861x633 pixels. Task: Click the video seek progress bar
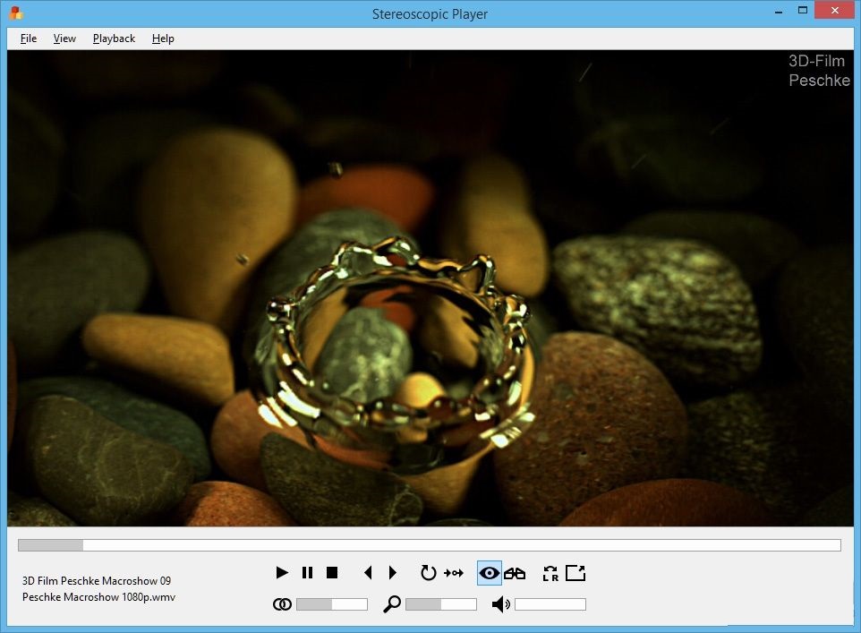click(430, 544)
